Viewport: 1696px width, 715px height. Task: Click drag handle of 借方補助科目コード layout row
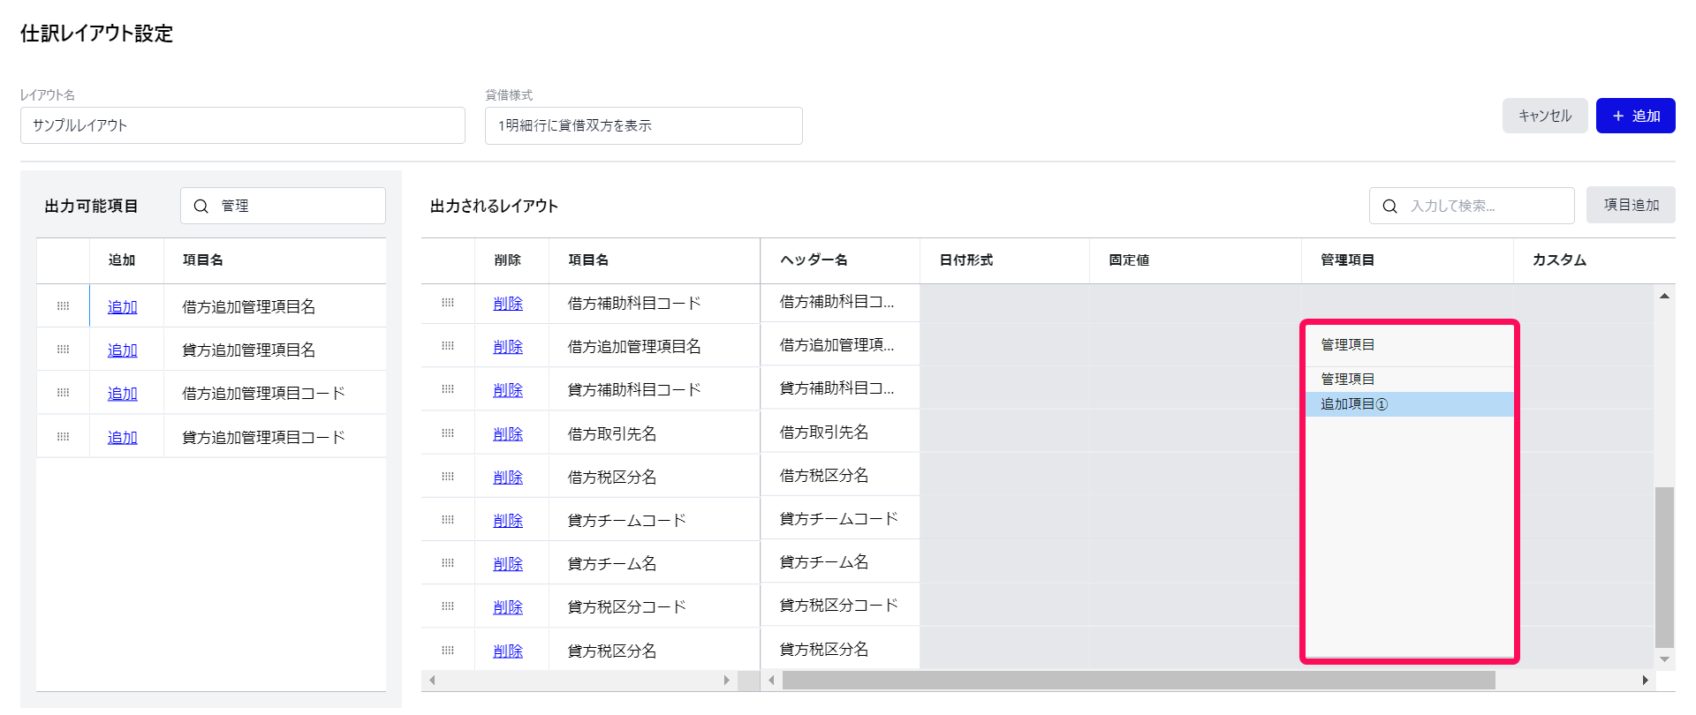point(448,303)
